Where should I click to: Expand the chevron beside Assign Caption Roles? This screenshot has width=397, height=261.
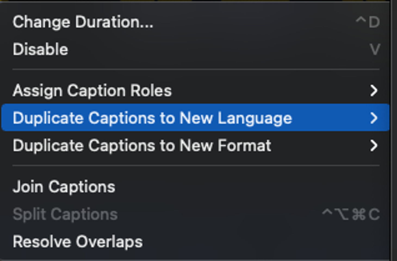tap(374, 91)
